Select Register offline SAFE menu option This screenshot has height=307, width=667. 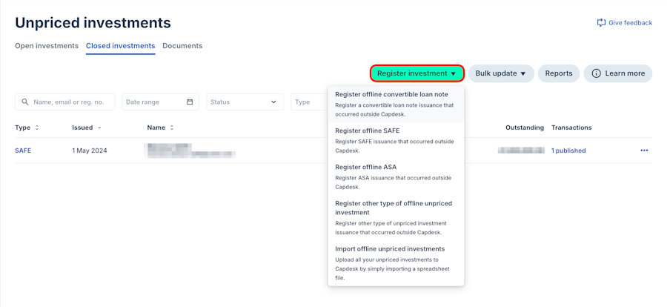click(x=367, y=131)
